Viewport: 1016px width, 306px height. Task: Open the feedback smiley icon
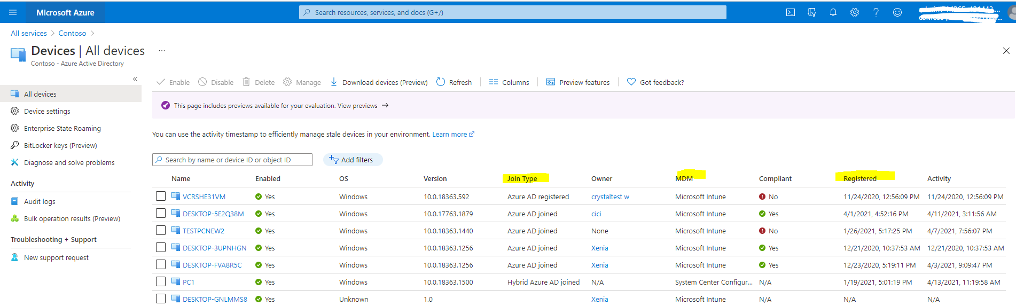coord(897,12)
